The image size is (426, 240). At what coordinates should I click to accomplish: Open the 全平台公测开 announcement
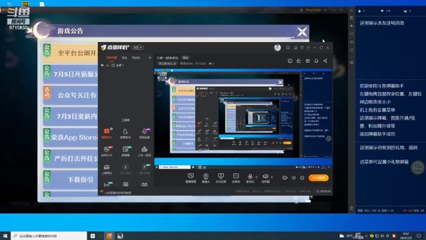point(71,53)
